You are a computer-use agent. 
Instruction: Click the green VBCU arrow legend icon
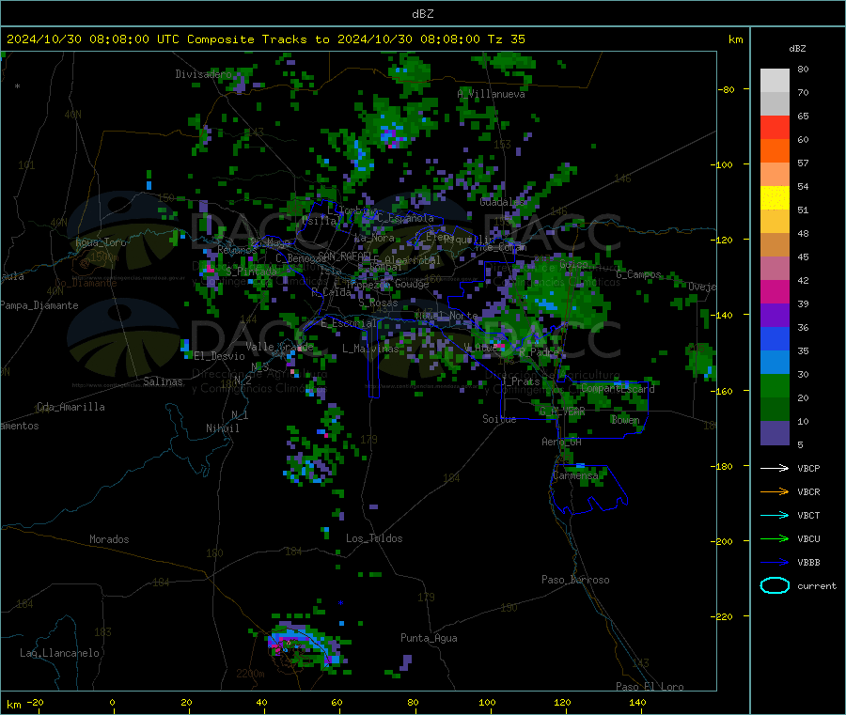[x=775, y=538]
